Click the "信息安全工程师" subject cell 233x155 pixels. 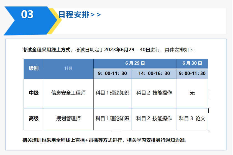click(x=68, y=93)
